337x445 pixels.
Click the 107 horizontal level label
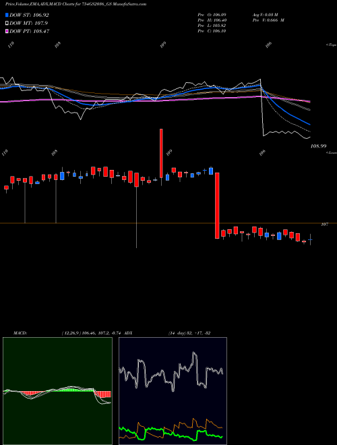tap(324, 225)
